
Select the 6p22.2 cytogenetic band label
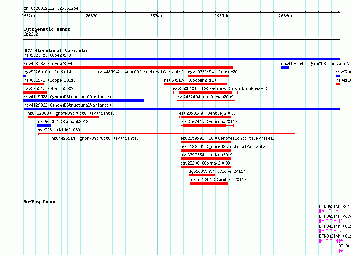pyautogui.click(x=31, y=34)
